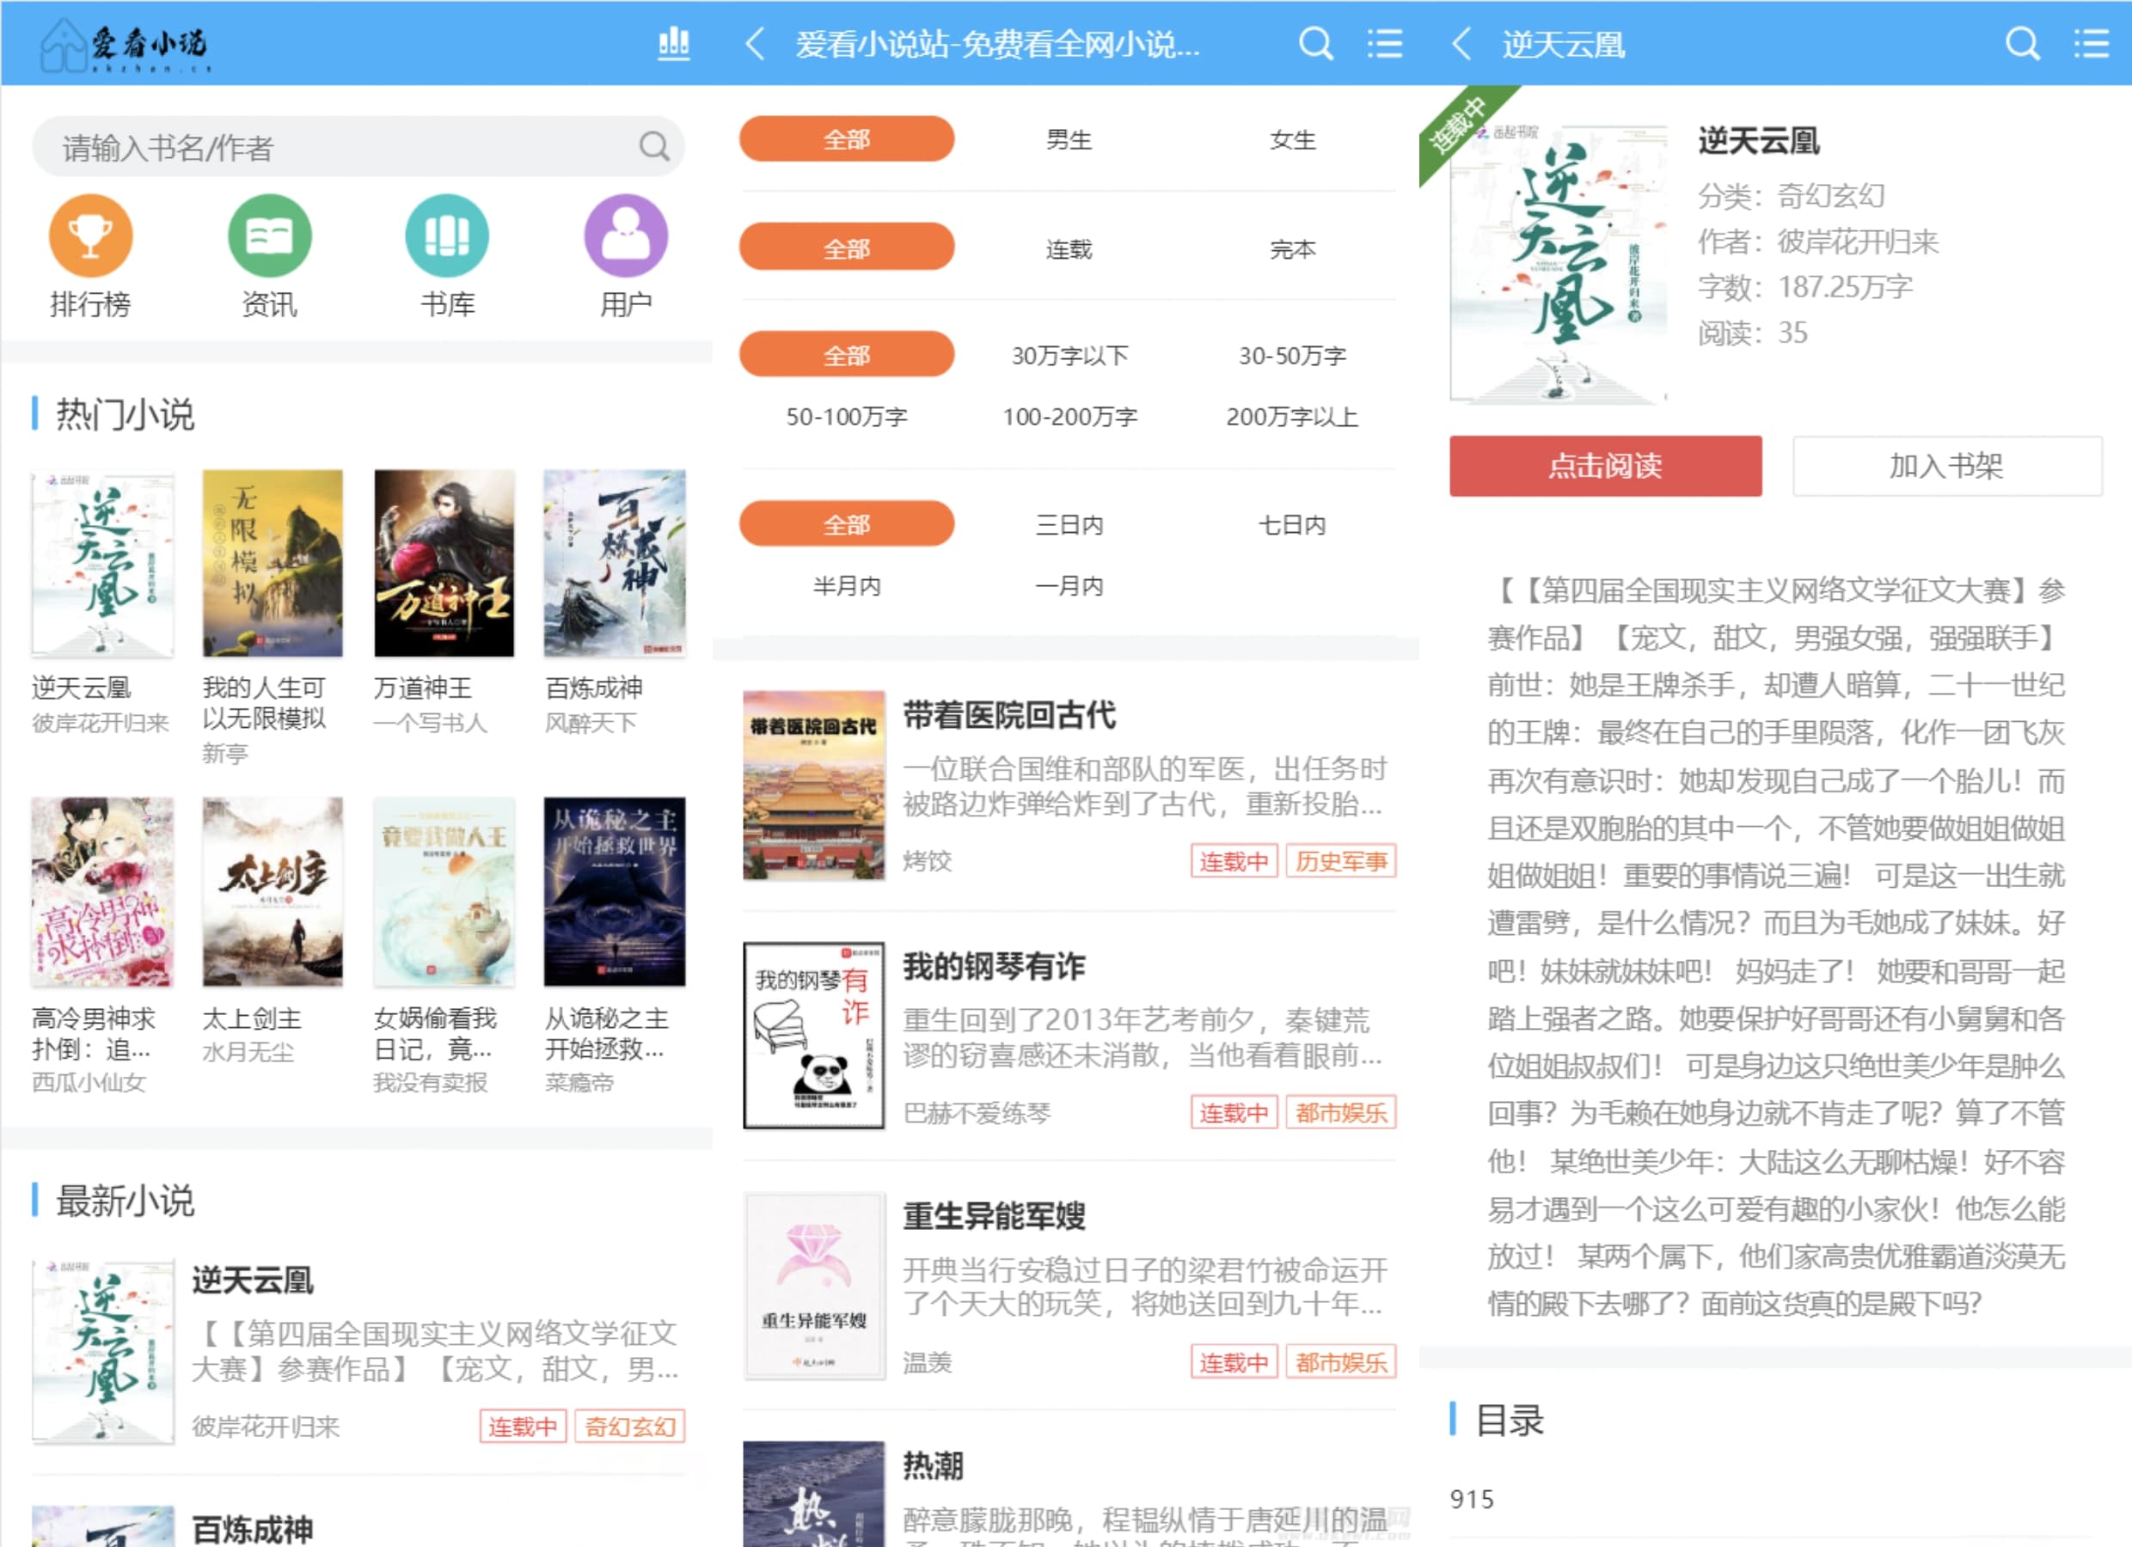Click author 巴赫不爱练琴
Screen dimensions: 2132x1547
976,1113
